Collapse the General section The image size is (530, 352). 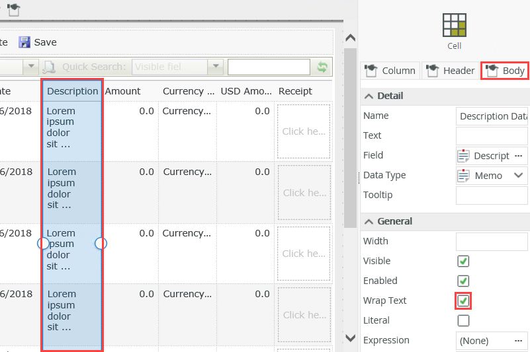[369, 222]
